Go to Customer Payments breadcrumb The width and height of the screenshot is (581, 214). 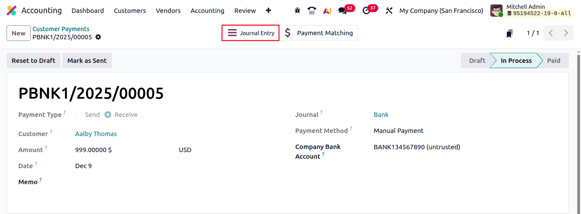(61, 29)
